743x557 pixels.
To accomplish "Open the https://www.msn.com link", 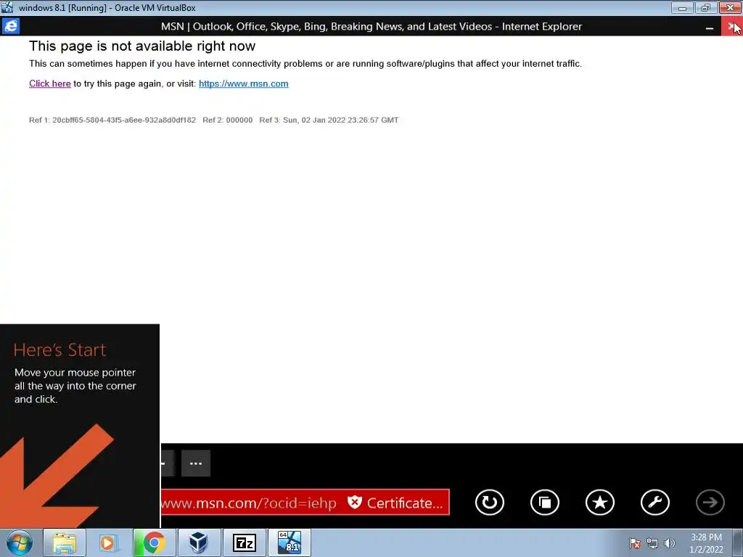I will [244, 84].
